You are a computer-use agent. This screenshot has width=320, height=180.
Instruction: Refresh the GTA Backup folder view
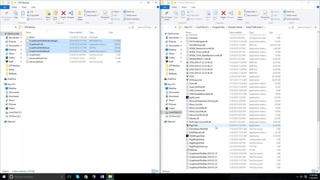tap(132, 27)
